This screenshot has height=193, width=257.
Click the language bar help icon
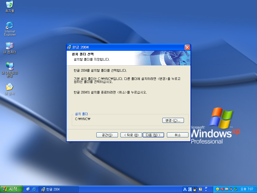200,189
